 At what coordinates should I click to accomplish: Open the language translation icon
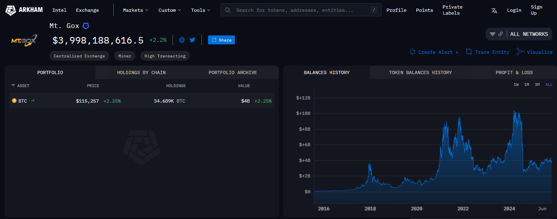click(x=494, y=10)
